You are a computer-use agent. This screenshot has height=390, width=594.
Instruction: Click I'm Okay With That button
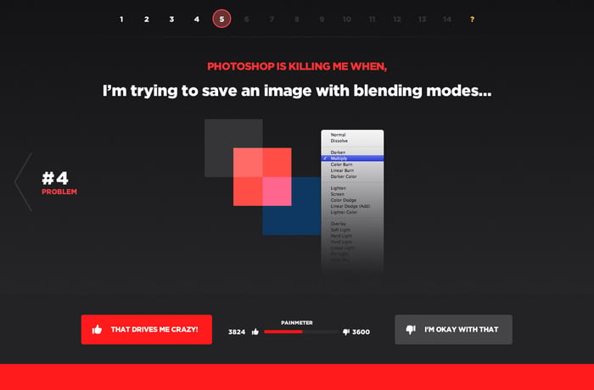[453, 330]
